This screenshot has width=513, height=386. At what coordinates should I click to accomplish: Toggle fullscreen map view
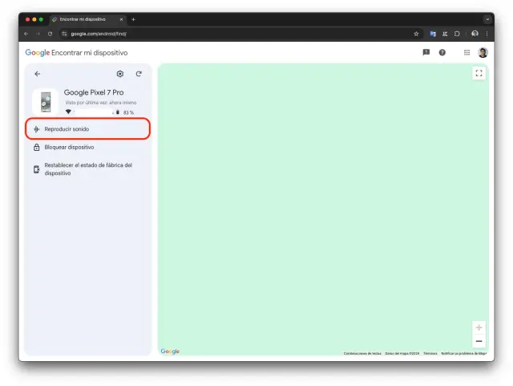tap(479, 73)
